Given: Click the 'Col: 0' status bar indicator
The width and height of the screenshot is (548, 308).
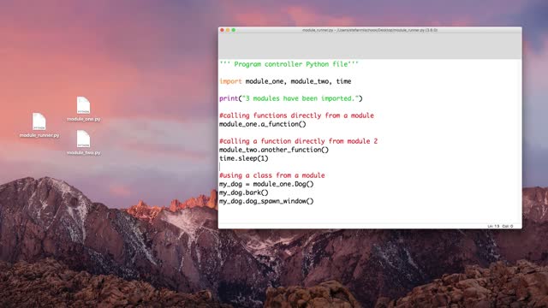Looking at the screenshot, I should 508,226.
